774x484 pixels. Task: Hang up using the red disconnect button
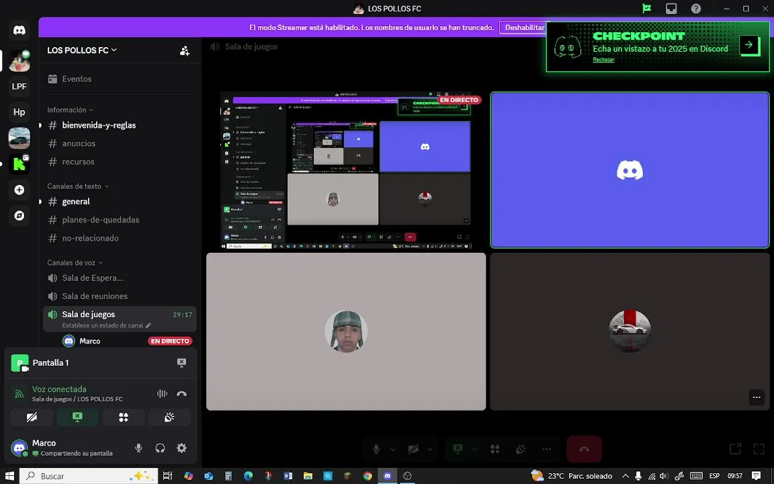tap(584, 449)
